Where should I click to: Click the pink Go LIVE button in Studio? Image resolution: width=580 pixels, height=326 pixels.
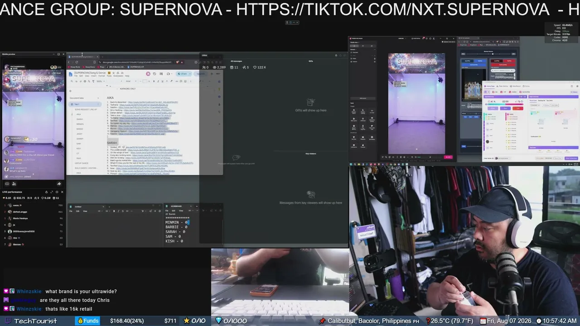click(448, 157)
